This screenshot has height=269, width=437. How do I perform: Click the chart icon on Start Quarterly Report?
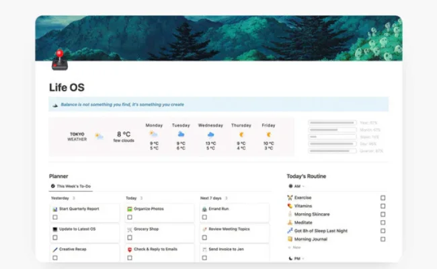click(x=55, y=209)
